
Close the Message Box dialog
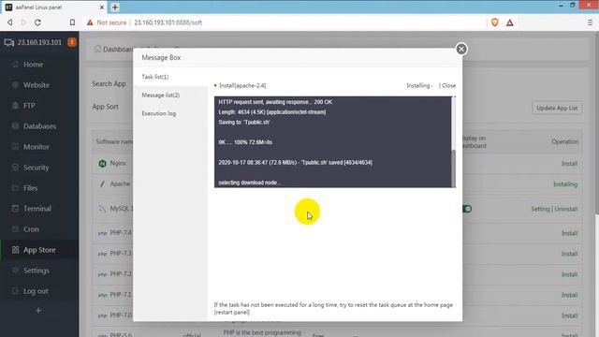click(461, 49)
